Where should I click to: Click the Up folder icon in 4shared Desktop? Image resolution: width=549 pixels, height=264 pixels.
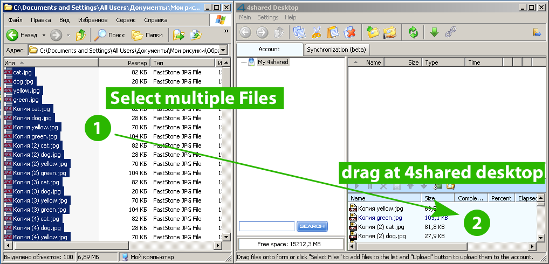click(x=279, y=33)
